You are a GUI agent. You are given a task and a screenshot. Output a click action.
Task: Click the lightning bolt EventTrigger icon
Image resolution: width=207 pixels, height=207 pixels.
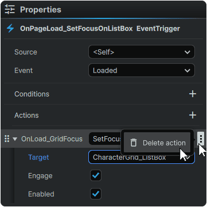(10, 29)
